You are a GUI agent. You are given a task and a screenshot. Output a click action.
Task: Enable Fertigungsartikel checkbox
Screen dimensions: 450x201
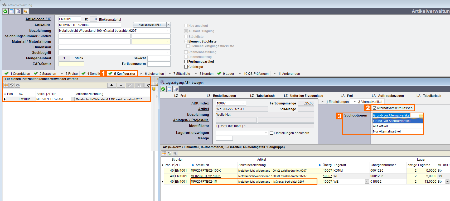tap(186, 62)
